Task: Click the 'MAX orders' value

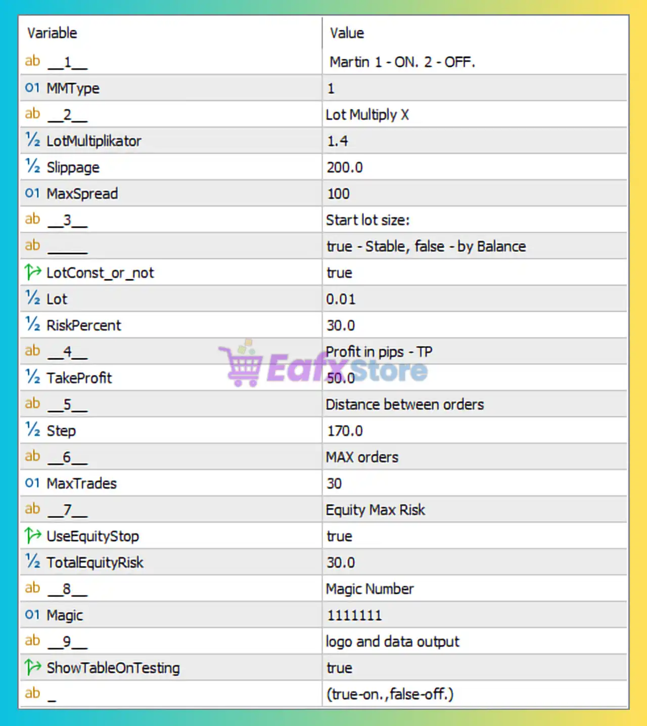Action: [x=362, y=457]
